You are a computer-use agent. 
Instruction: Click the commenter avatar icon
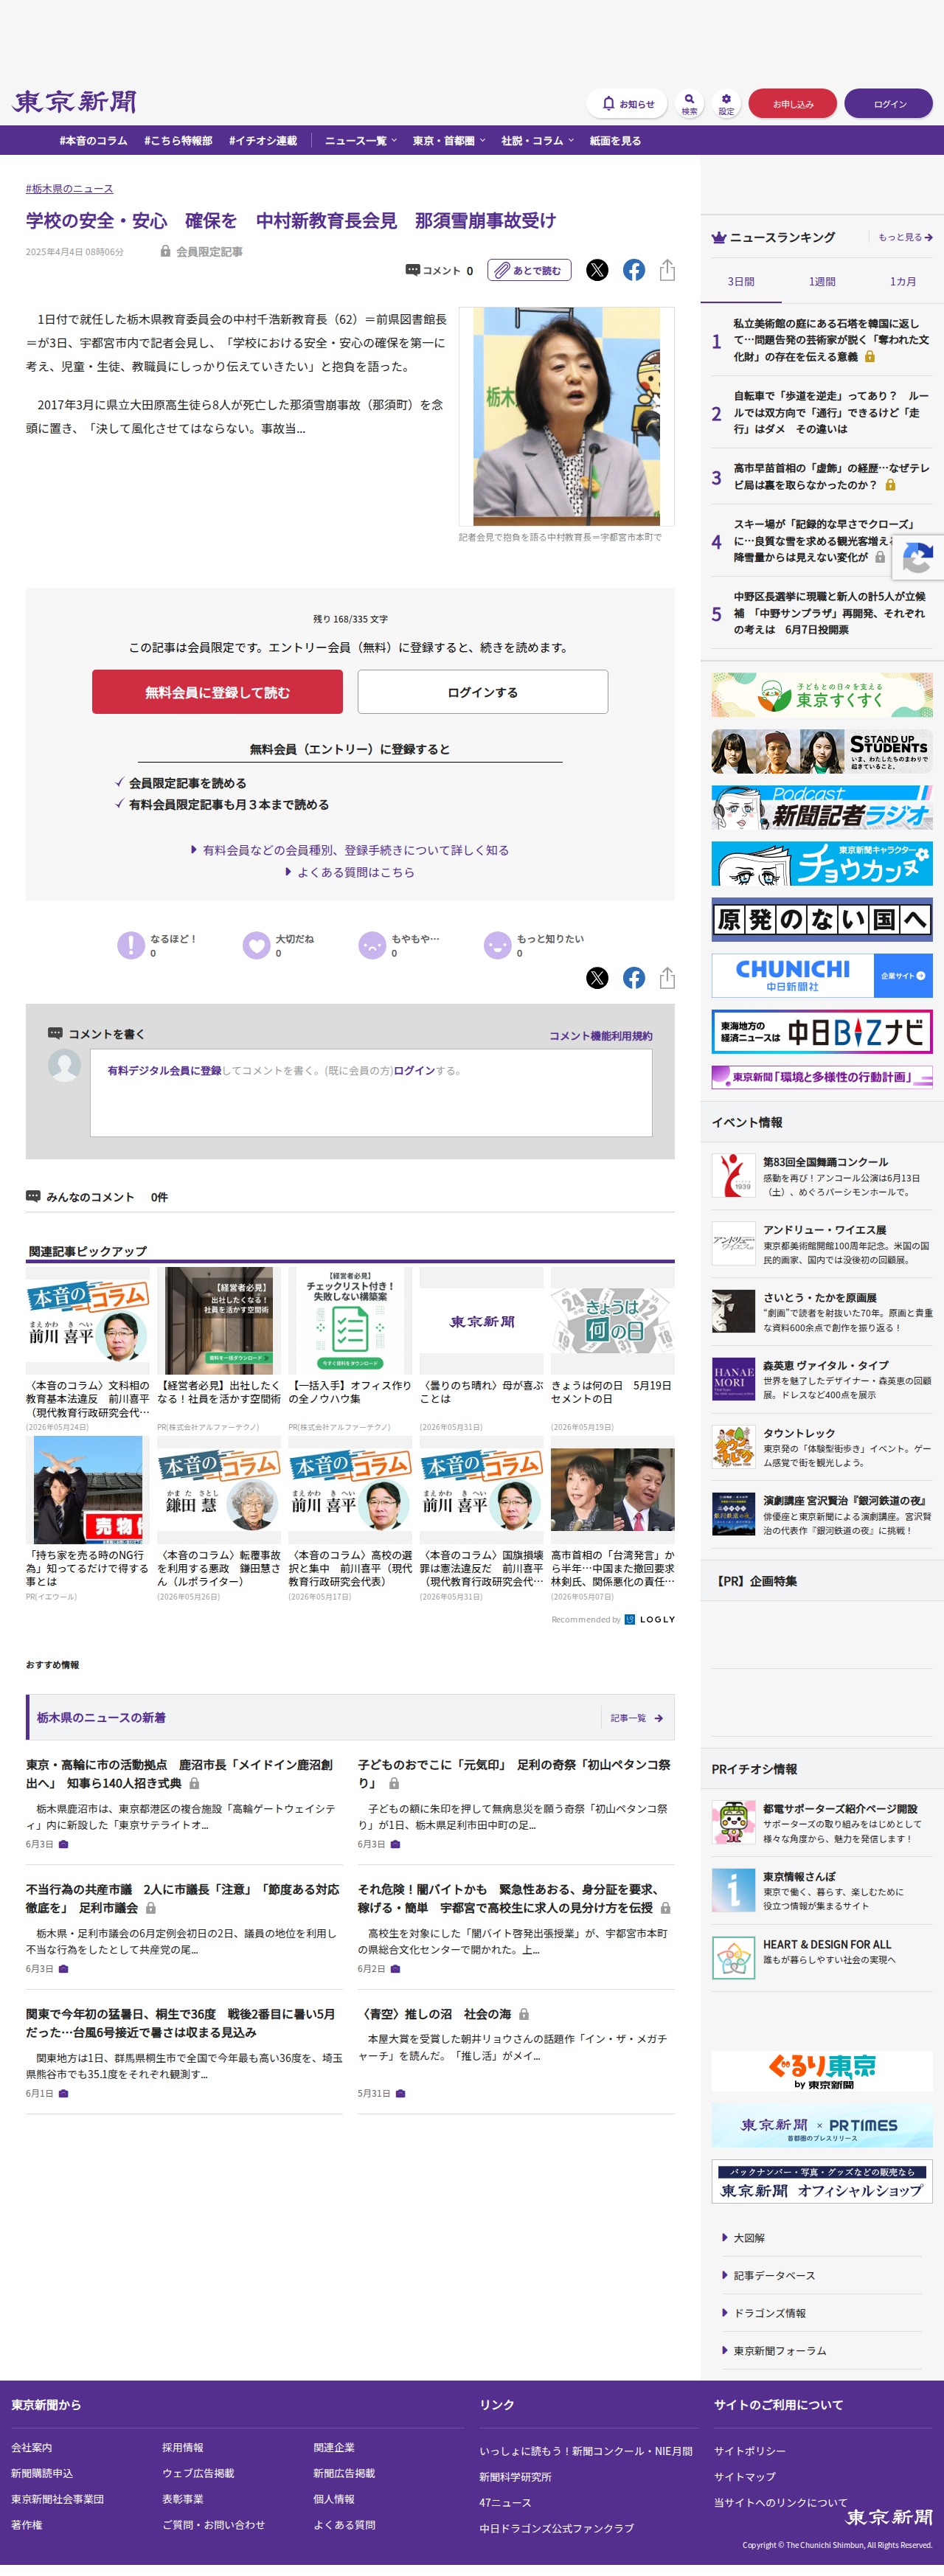65,1065
